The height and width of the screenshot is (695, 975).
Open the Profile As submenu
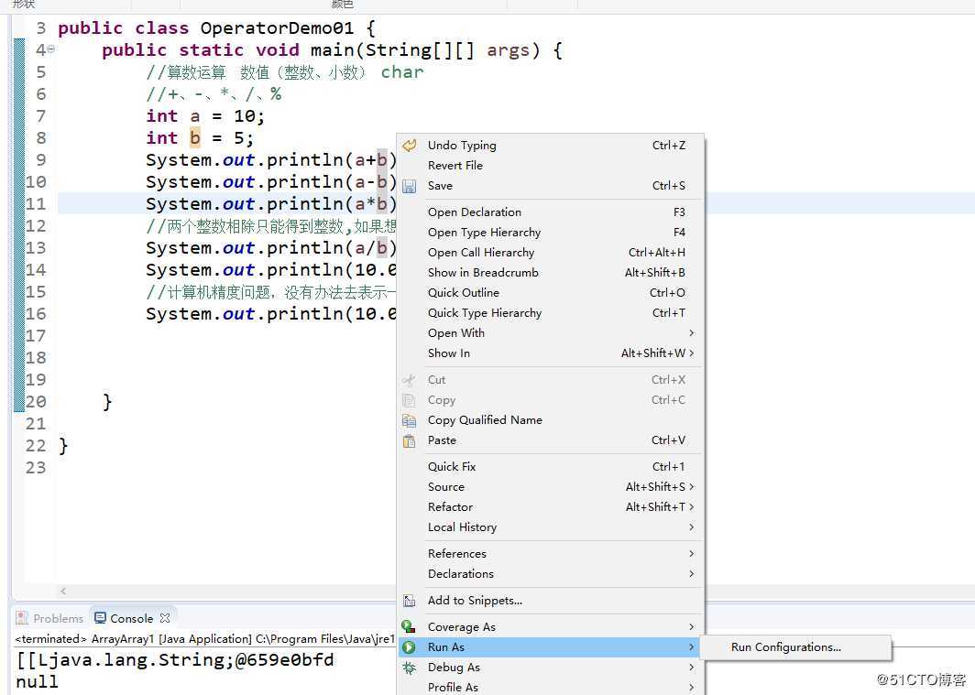tap(551, 687)
